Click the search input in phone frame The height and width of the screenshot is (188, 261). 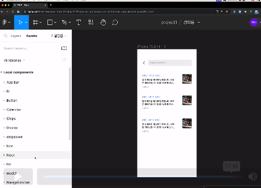170,63
